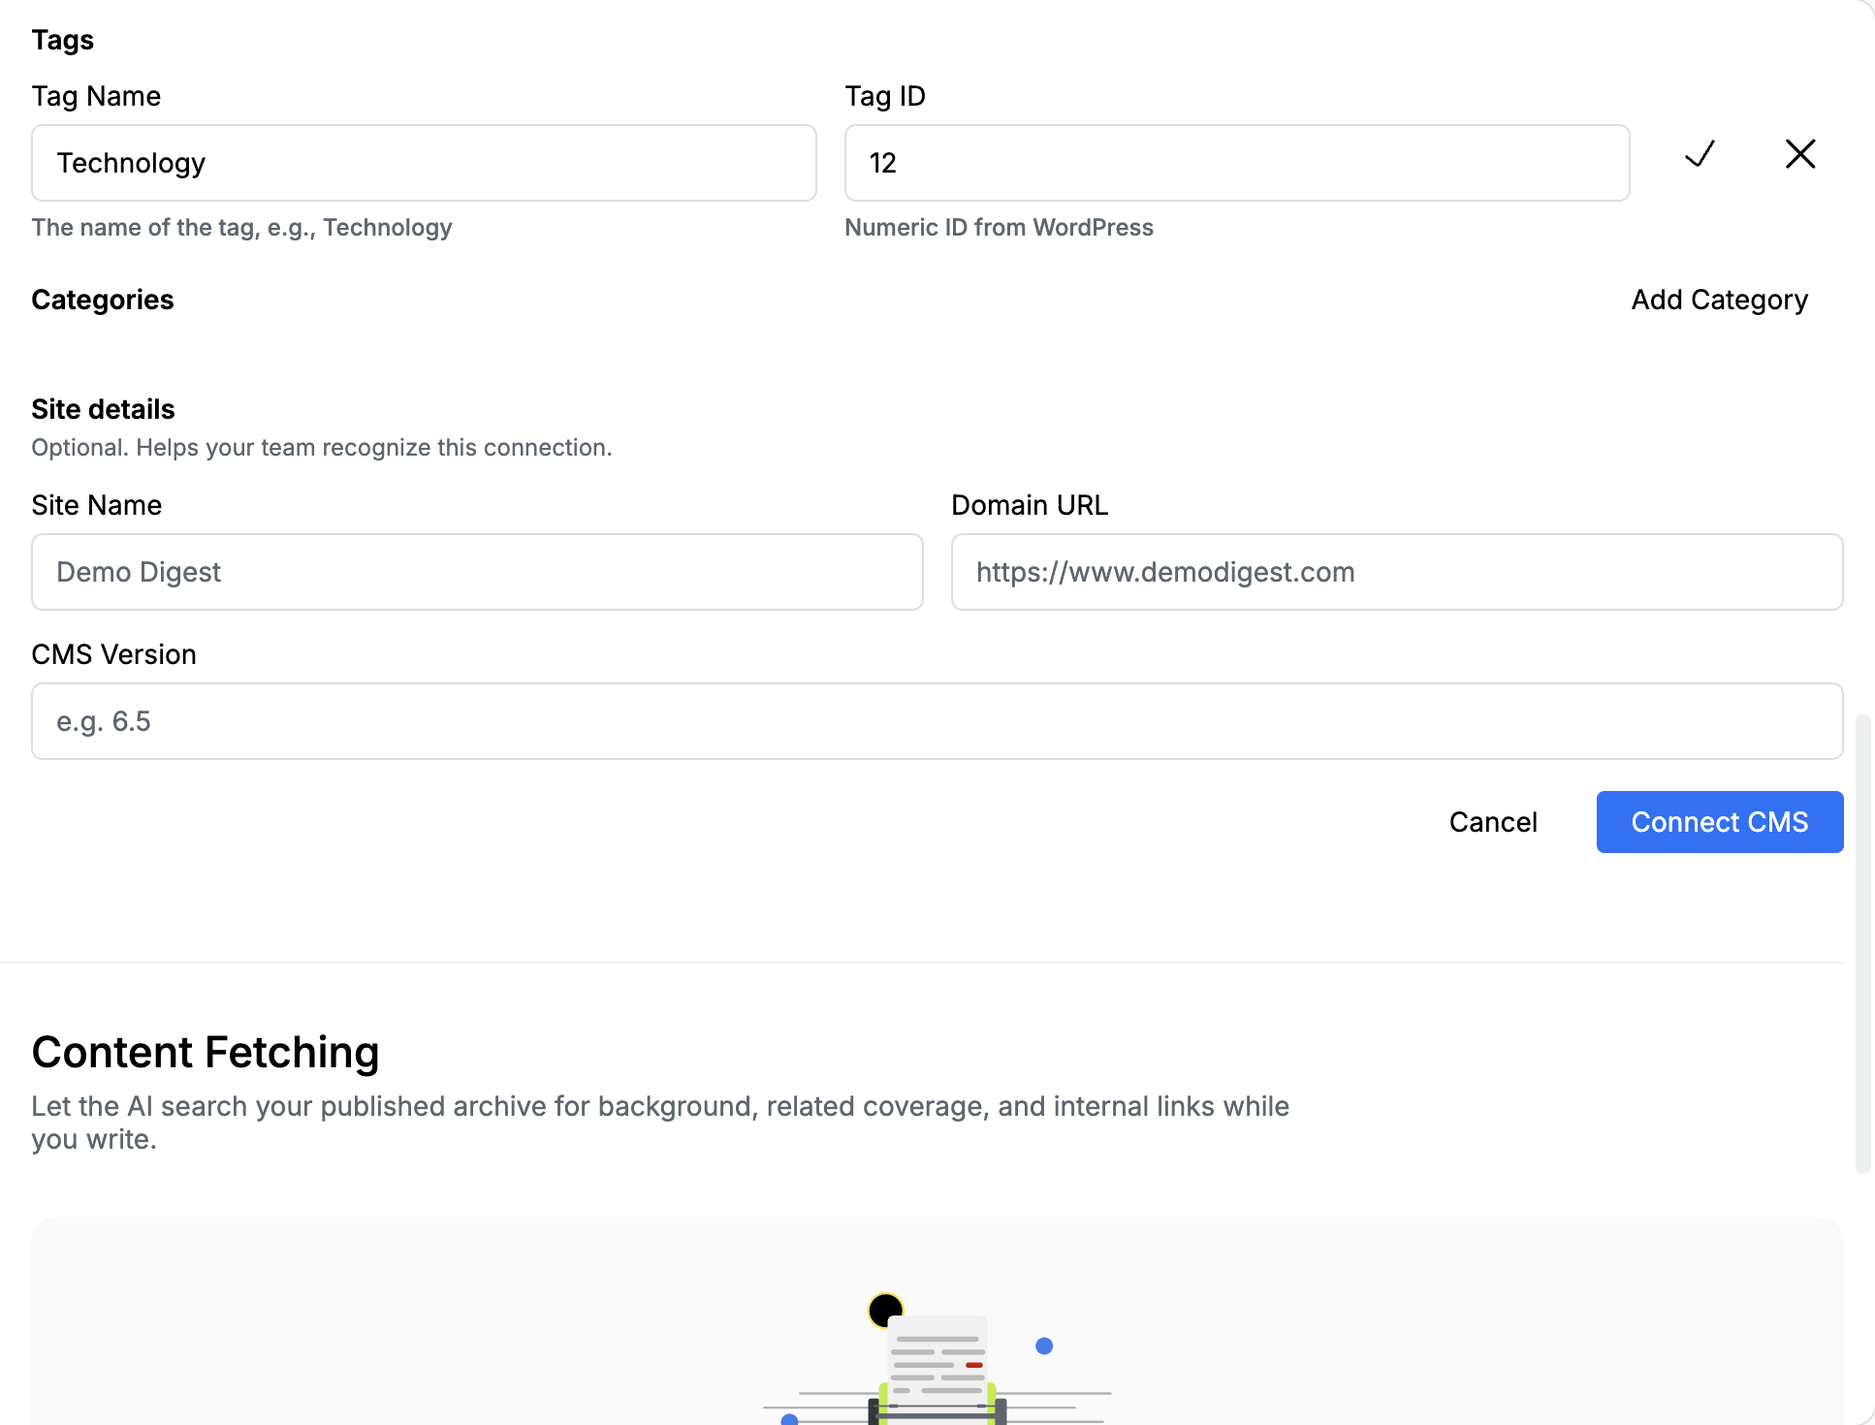This screenshot has width=1875, height=1425.
Task: Click the Categories section heading
Action: pyautogui.click(x=103, y=300)
